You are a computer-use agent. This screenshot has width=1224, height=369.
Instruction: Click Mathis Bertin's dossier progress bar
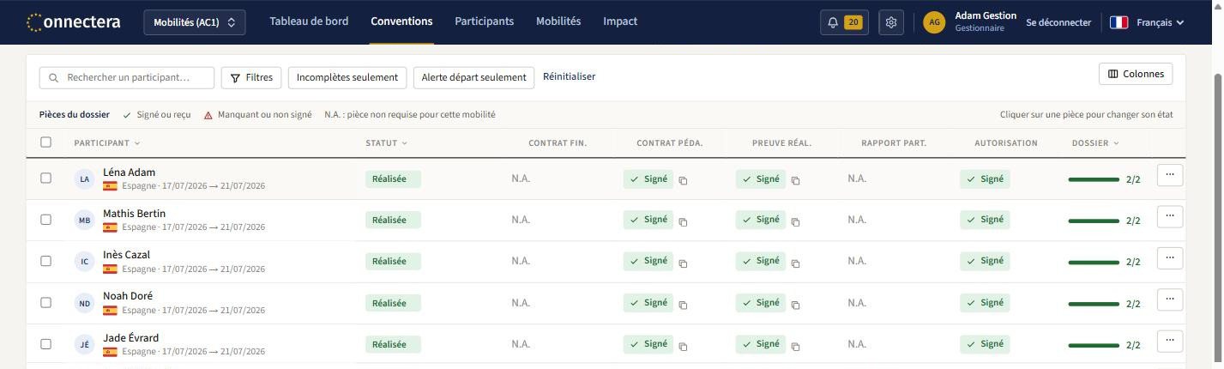point(1094,221)
